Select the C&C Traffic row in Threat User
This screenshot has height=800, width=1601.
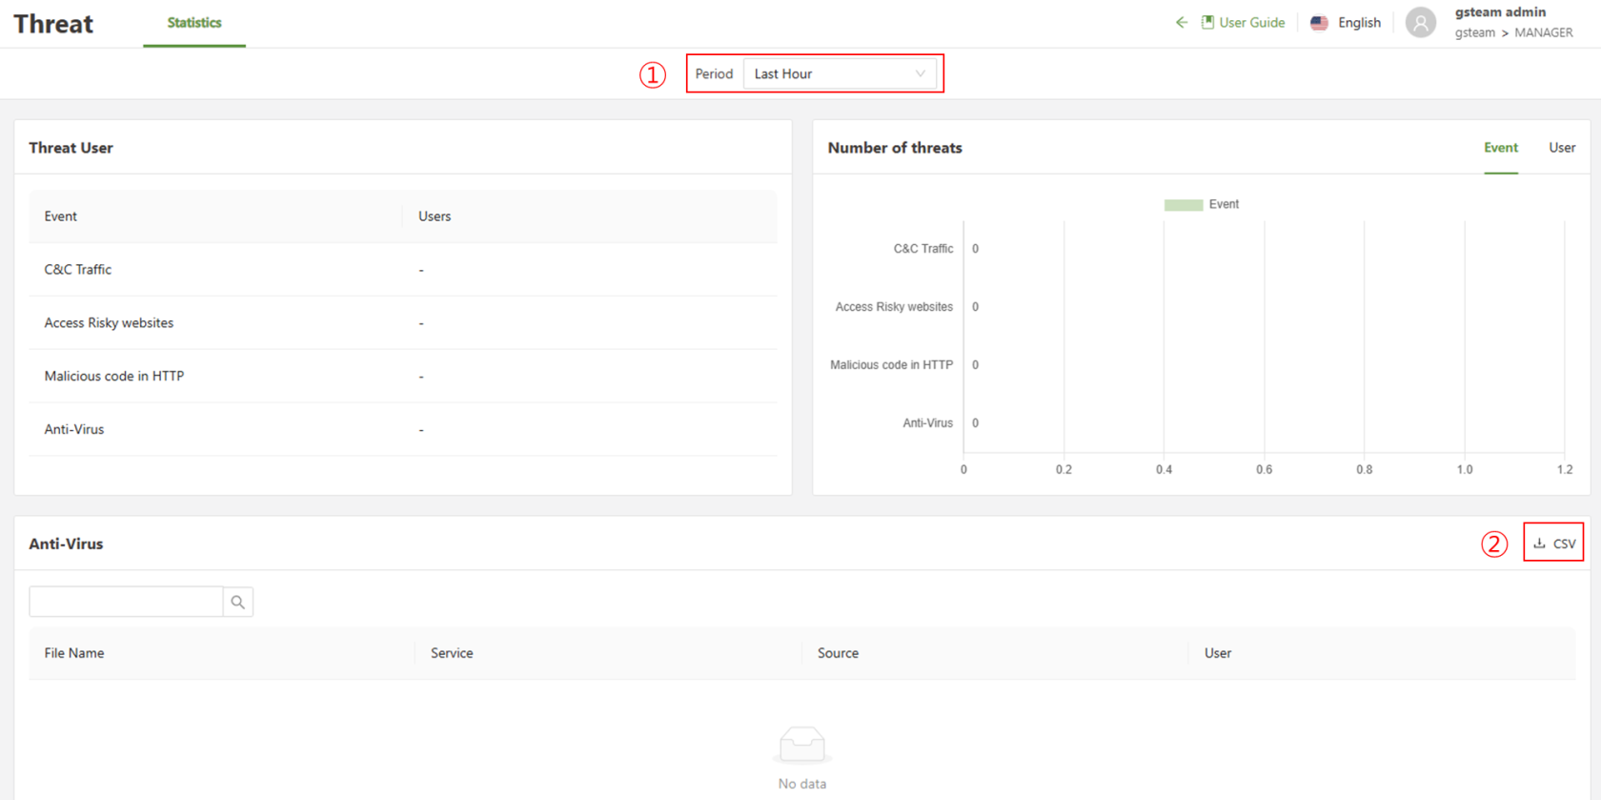(78, 270)
